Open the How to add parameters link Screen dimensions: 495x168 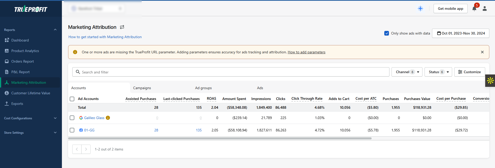tap(306, 52)
